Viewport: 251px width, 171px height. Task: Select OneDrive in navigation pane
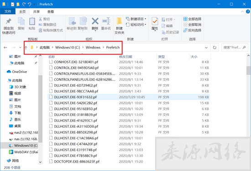pyautogui.click(x=17, y=72)
